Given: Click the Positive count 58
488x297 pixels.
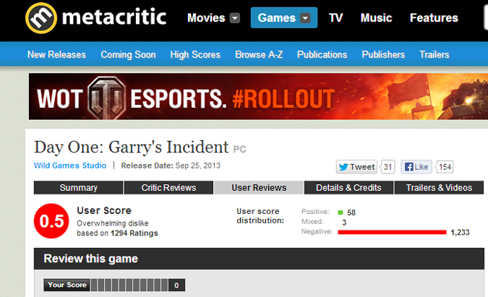Looking at the screenshot, I should point(351,212).
